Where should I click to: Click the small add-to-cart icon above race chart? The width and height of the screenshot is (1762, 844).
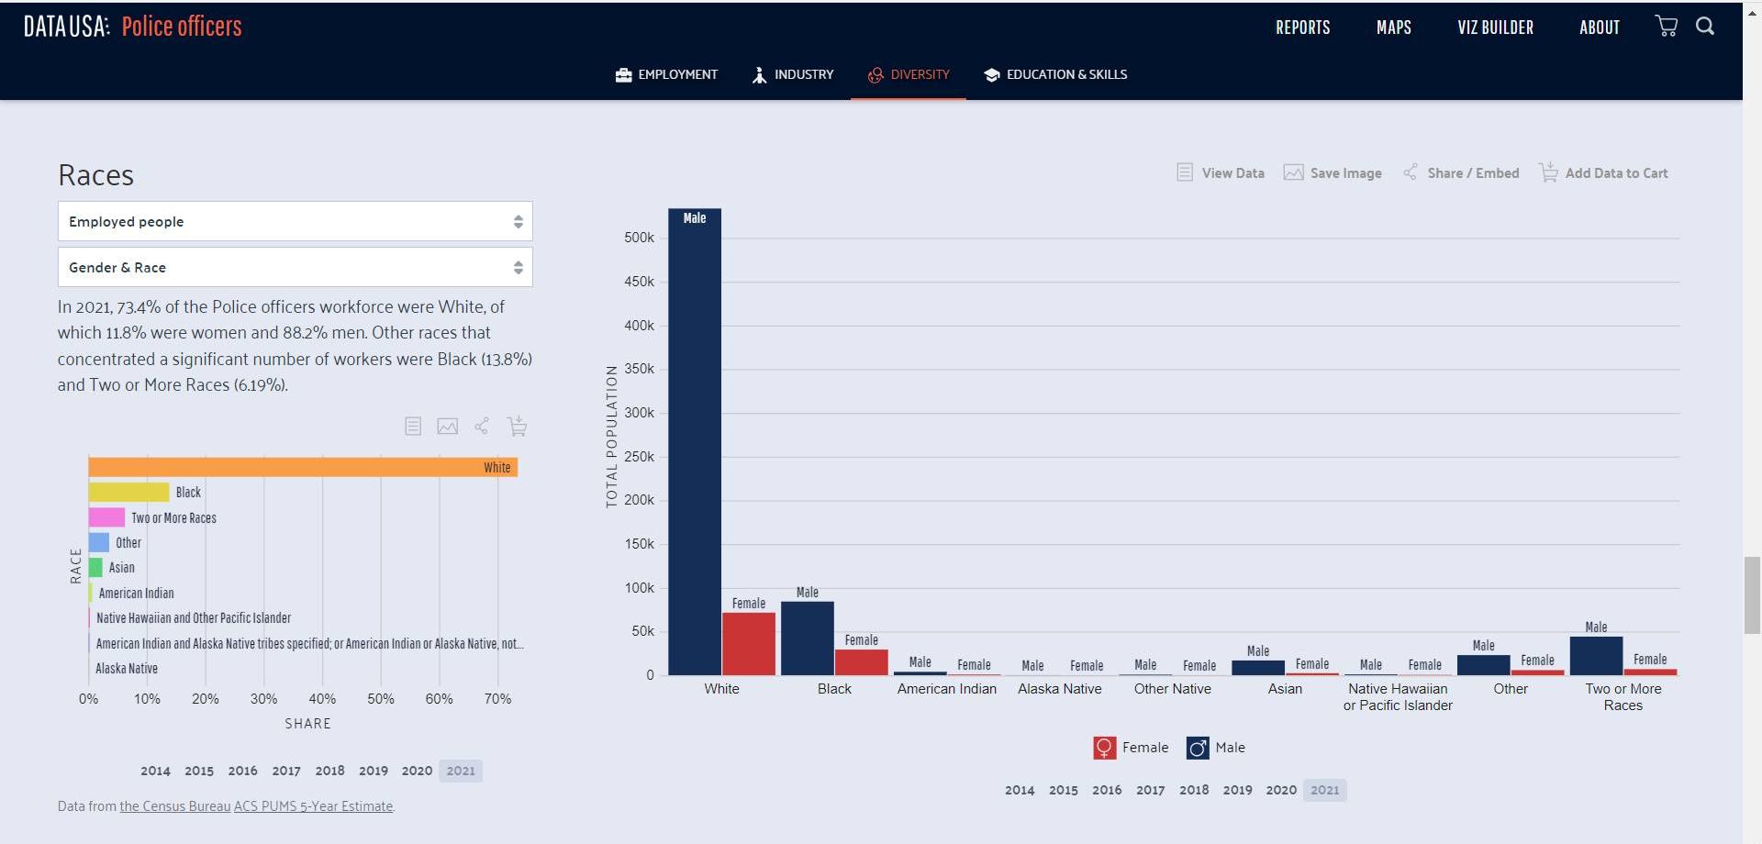tap(517, 427)
